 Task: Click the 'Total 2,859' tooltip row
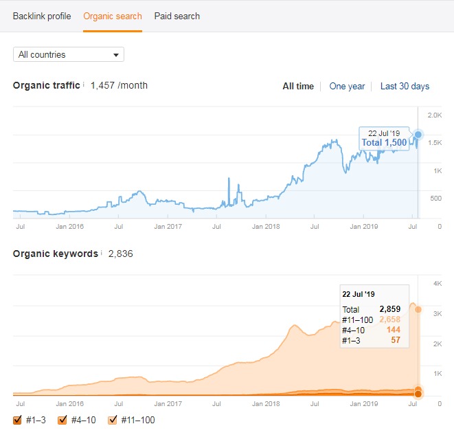tap(372, 309)
